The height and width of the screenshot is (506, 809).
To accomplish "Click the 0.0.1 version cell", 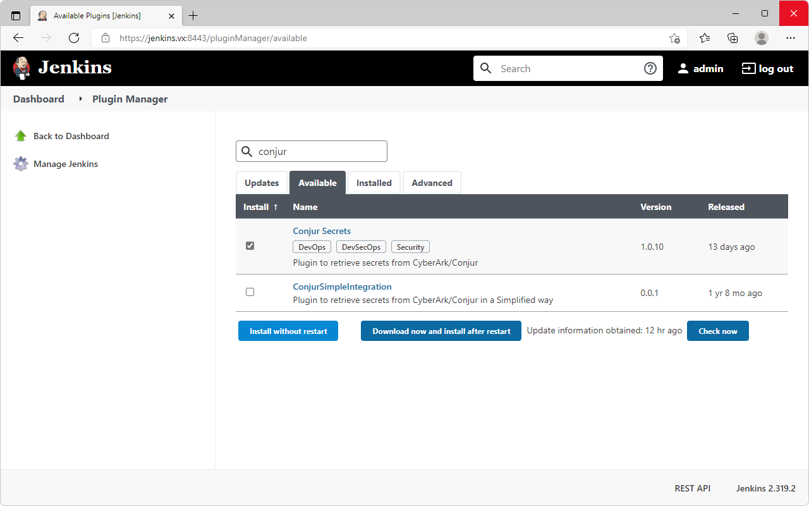I will [649, 293].
